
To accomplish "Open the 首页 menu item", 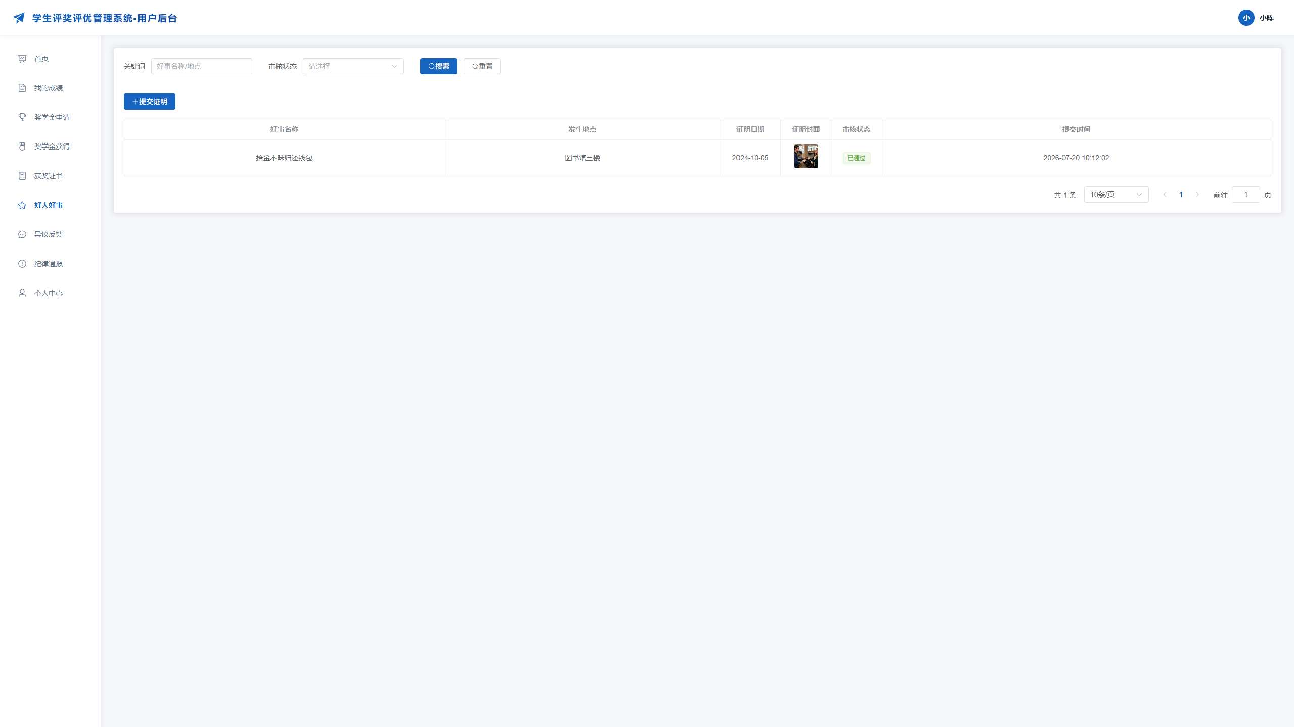I will [51, 59].
